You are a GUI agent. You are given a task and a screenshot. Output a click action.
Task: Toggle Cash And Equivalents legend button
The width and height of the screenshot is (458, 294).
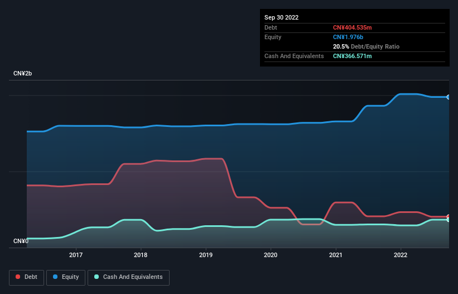pyautogui.click(x=128, y=277)
